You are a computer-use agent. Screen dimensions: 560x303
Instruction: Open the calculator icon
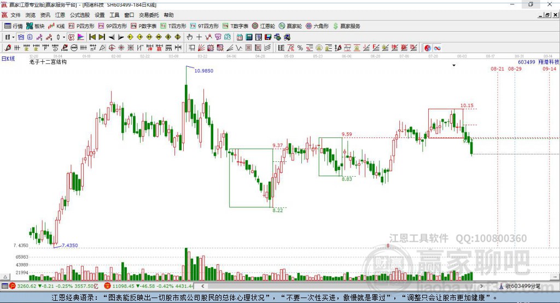click(x=249, y=37)
